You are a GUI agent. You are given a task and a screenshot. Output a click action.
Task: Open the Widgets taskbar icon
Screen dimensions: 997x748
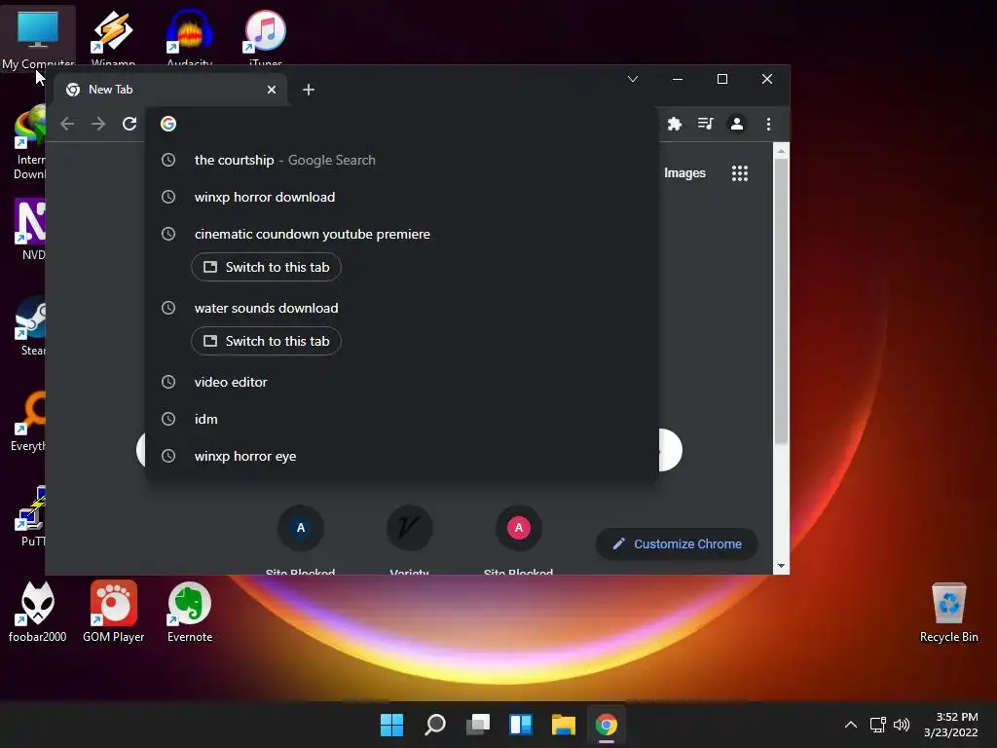tap(521, 725)
